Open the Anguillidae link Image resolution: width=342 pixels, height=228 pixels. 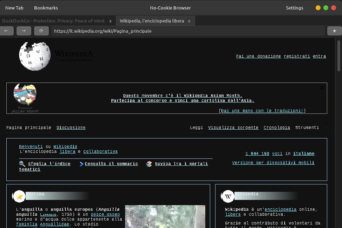click(54, 224)
